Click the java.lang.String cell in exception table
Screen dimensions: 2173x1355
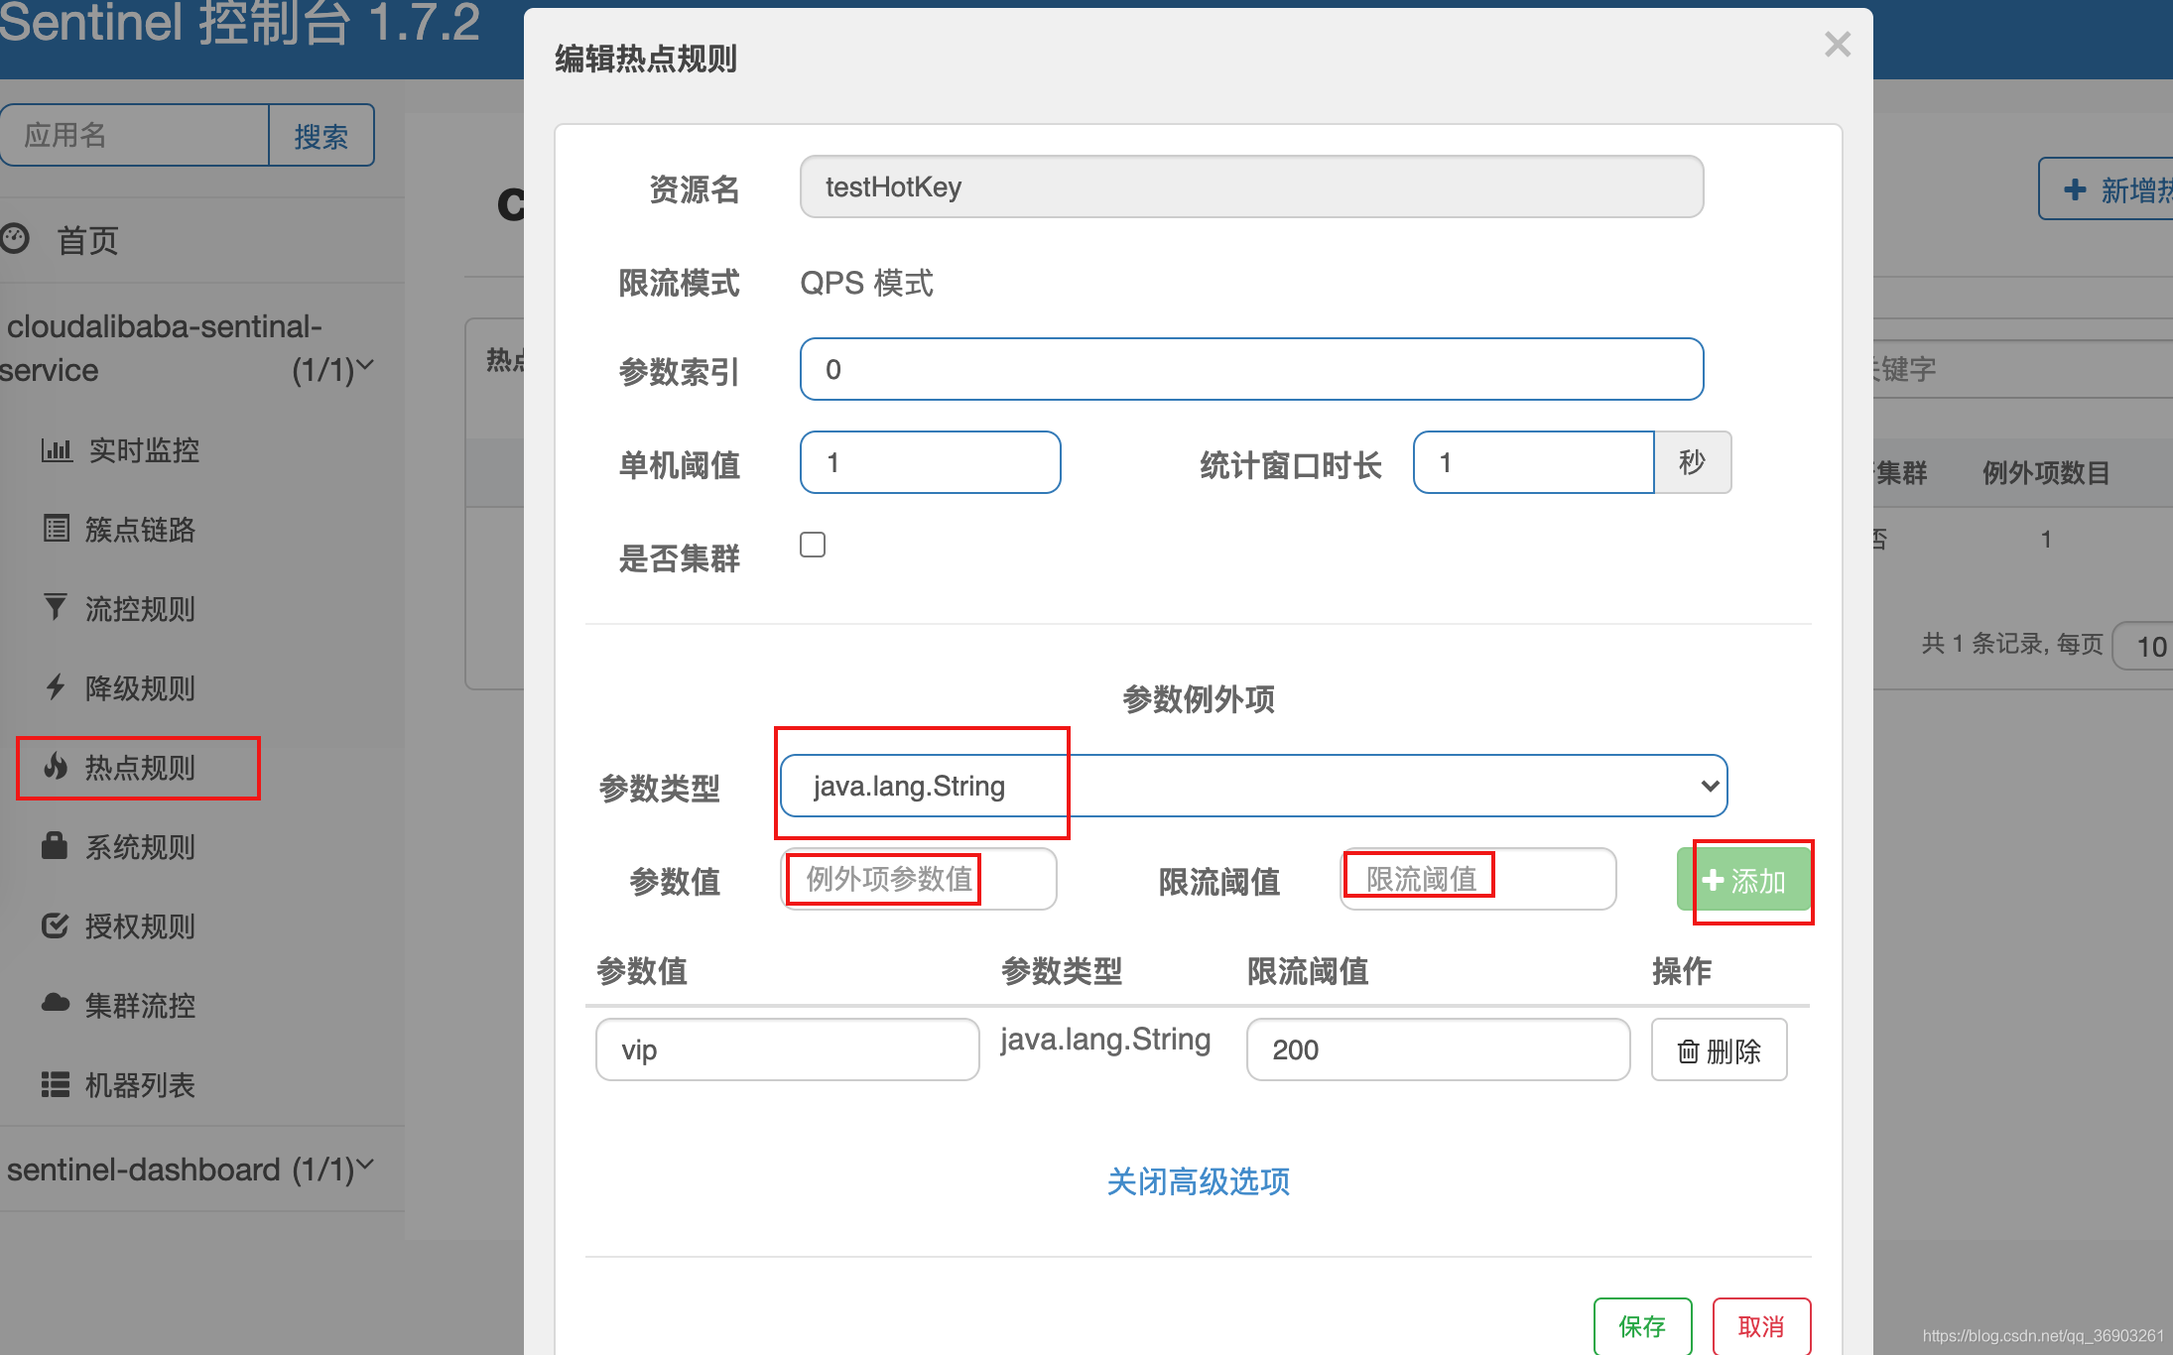(1105, 1040)
